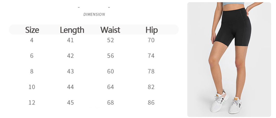
Task: Click the waist value 68
Action: (111, 103)
